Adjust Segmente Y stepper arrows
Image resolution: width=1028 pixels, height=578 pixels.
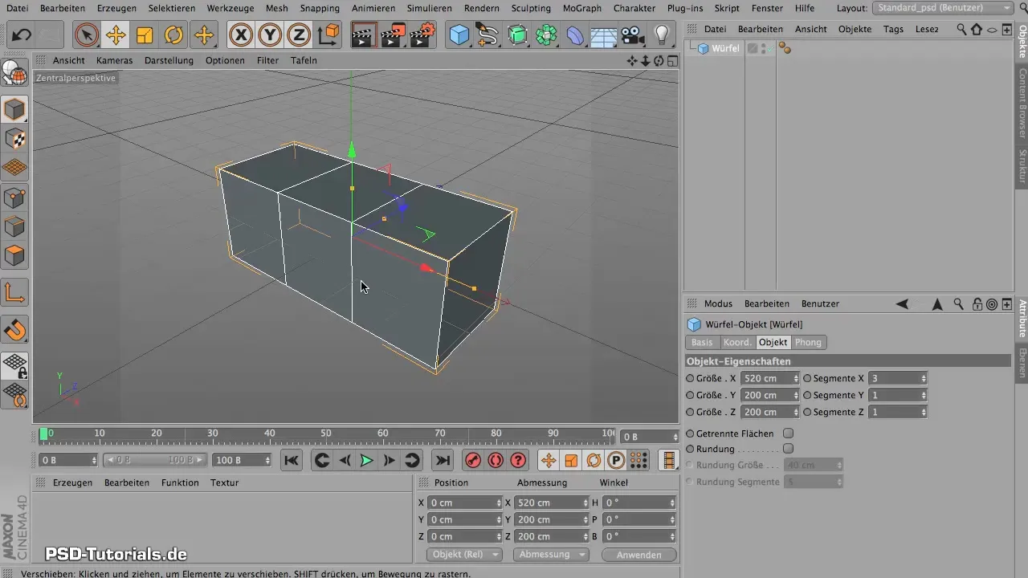(924, 395)
